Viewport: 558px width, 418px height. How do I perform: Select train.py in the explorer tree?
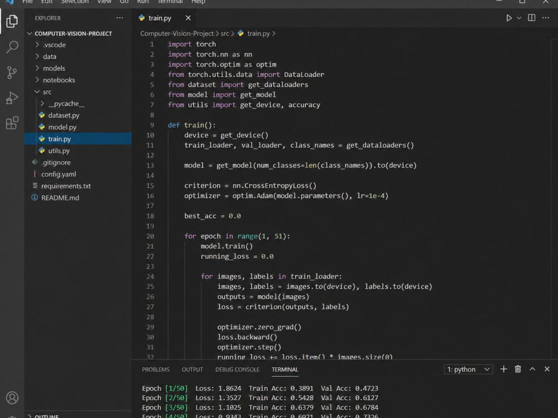pyautogui.click(x=78, y=139)
